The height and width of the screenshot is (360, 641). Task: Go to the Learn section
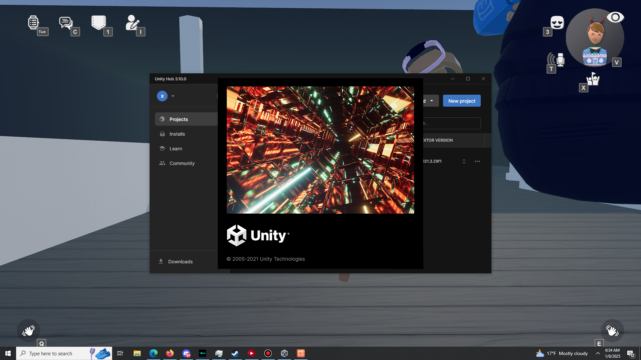[176, 149]
